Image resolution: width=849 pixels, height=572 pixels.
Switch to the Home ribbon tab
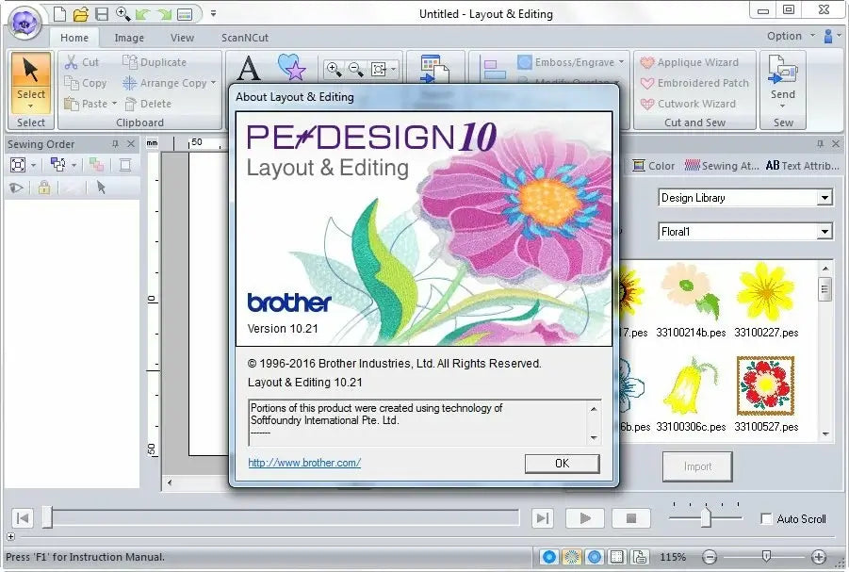coord(74,38)
